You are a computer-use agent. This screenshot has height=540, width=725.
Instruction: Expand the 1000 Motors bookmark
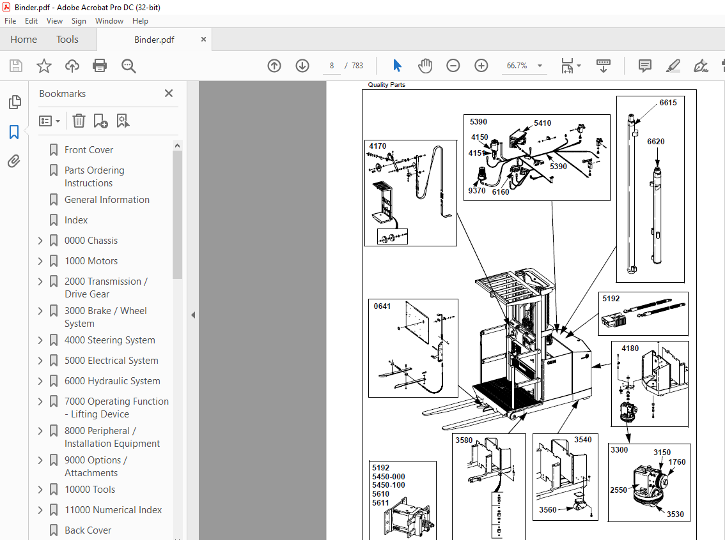40,261
